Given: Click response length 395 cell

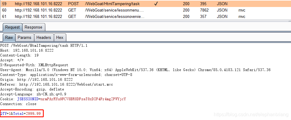Looking at the screenshot, I should pos(203,4).
